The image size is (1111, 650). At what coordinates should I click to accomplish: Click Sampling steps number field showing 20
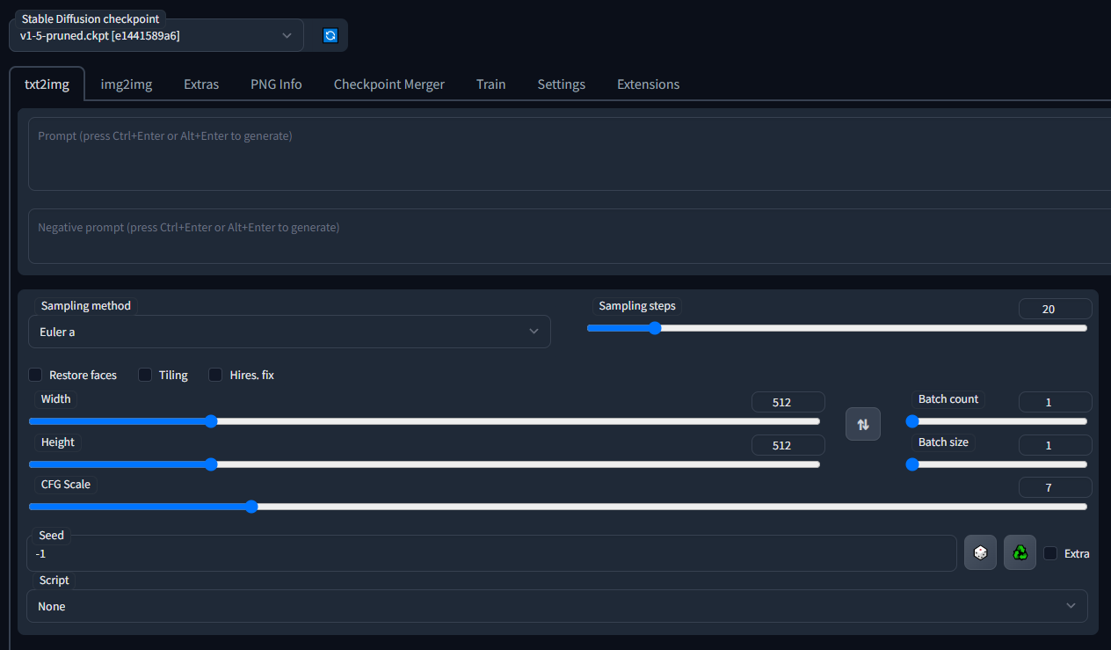coord(1056,309)
